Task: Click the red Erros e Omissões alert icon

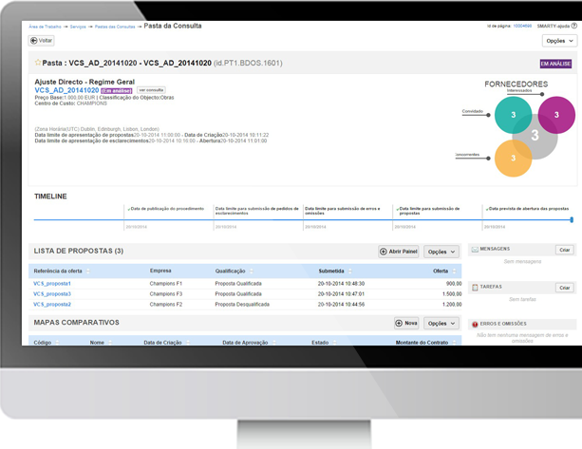Action: point(475,325)
